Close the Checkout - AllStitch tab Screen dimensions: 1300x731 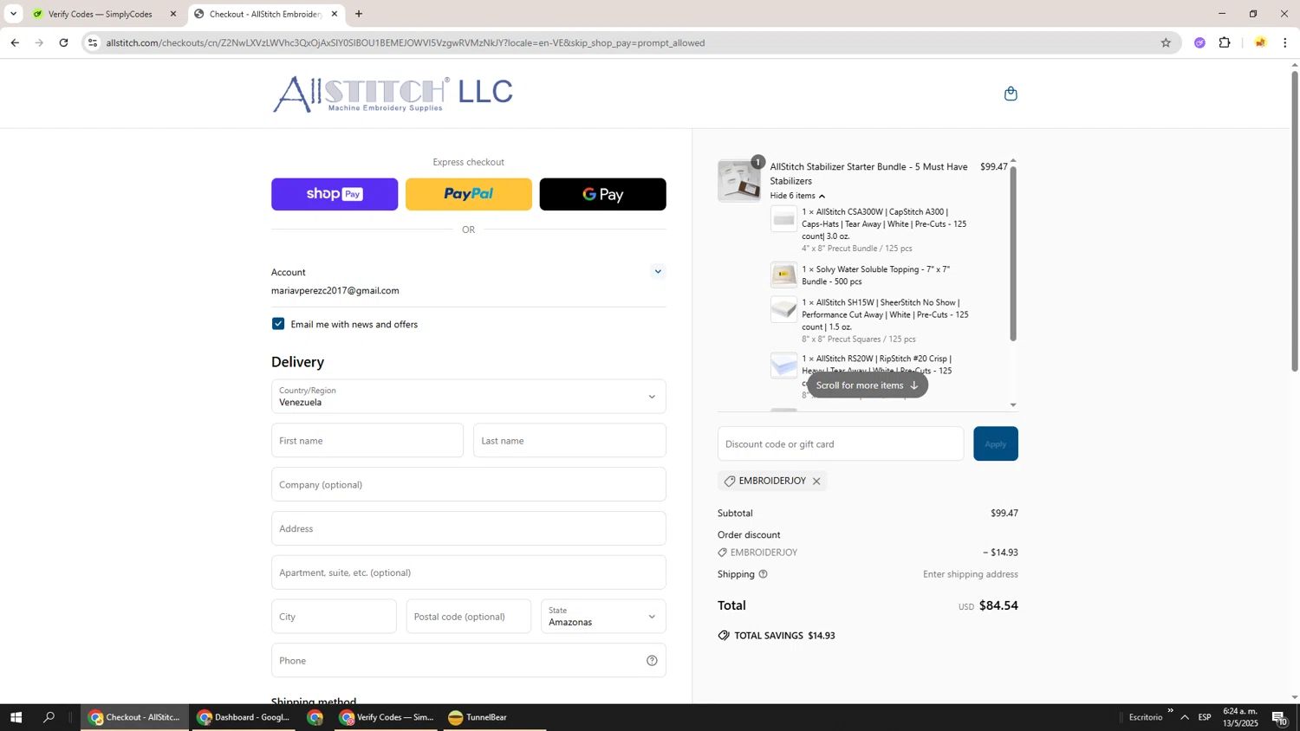tap(335, 14)
